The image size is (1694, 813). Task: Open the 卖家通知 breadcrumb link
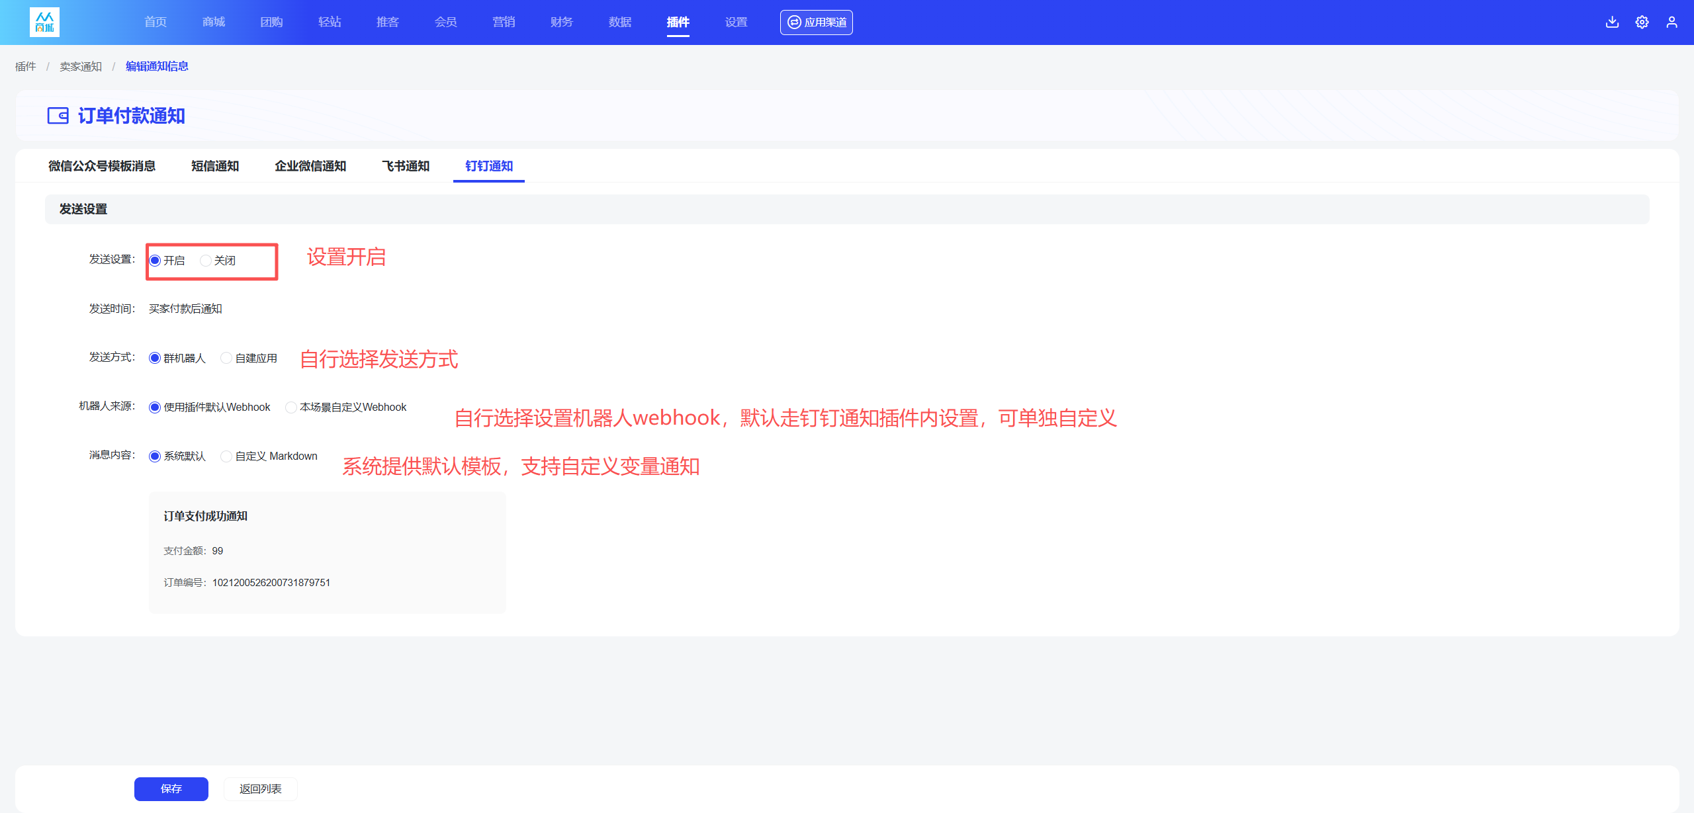pyautogui.click(x=81, y=67)
